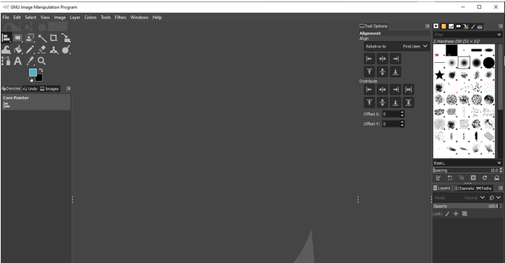Align horizontal centers in the Align section
This screenshot has height=263, width=505.
[382, 59]
